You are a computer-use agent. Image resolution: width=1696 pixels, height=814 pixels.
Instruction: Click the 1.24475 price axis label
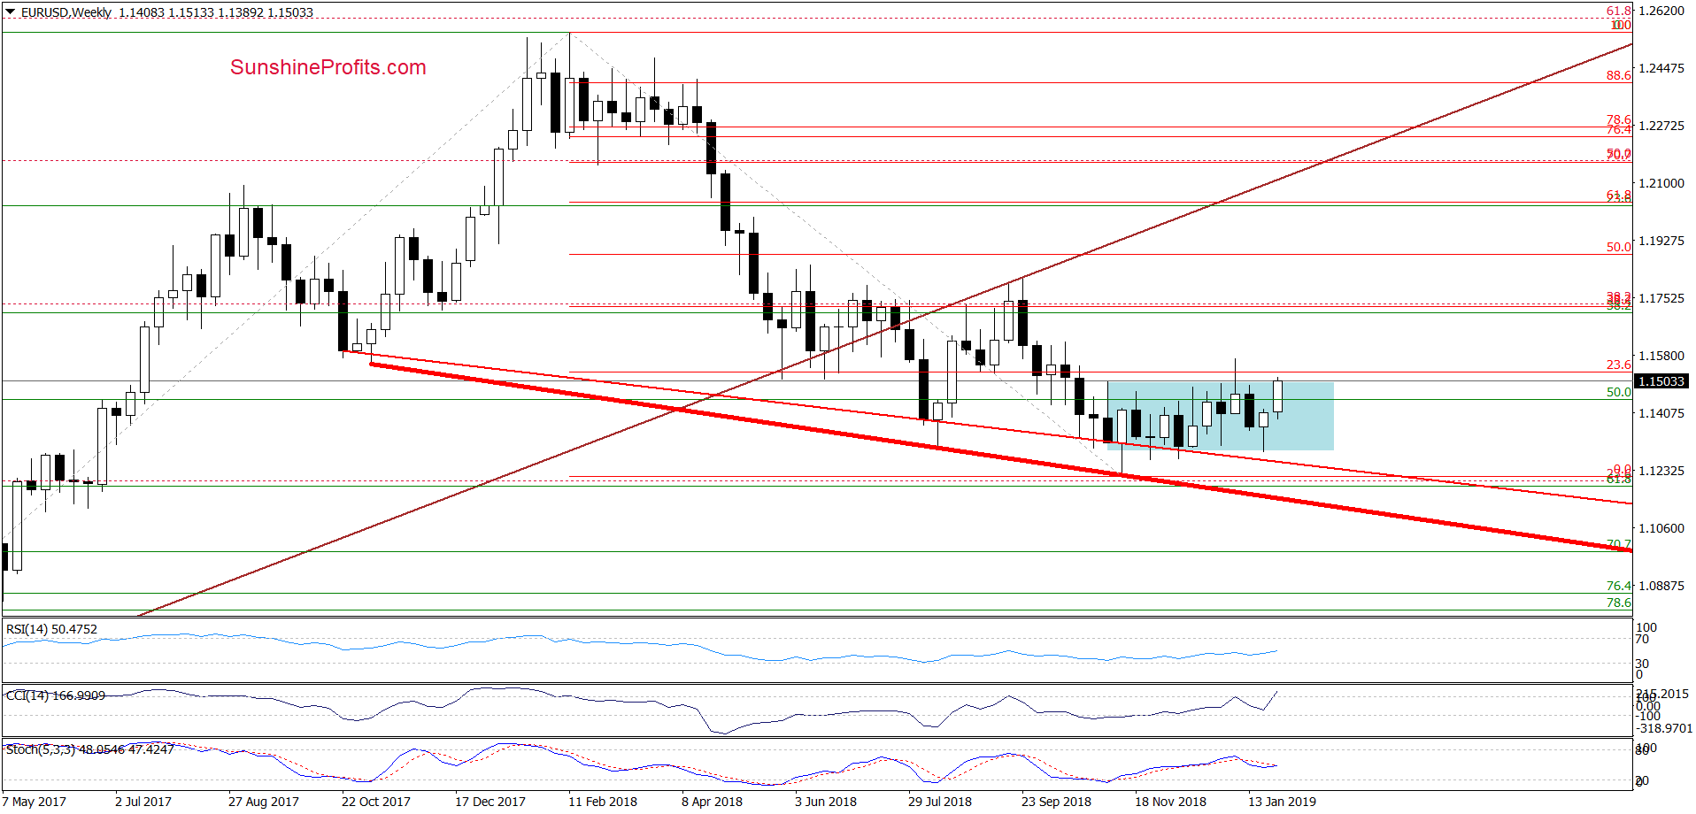(1661, 68)
